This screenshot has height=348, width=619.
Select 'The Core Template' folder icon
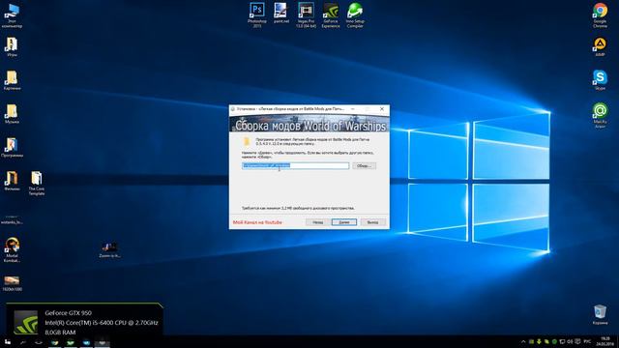[x=37, y=183]
